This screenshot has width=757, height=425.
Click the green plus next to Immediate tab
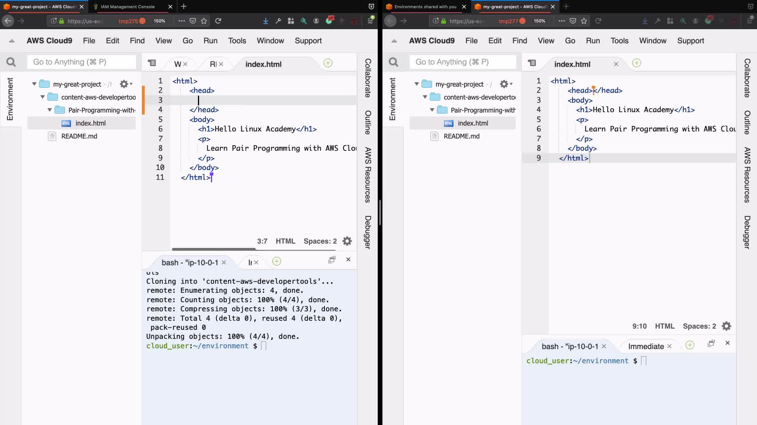click(690, 345)
